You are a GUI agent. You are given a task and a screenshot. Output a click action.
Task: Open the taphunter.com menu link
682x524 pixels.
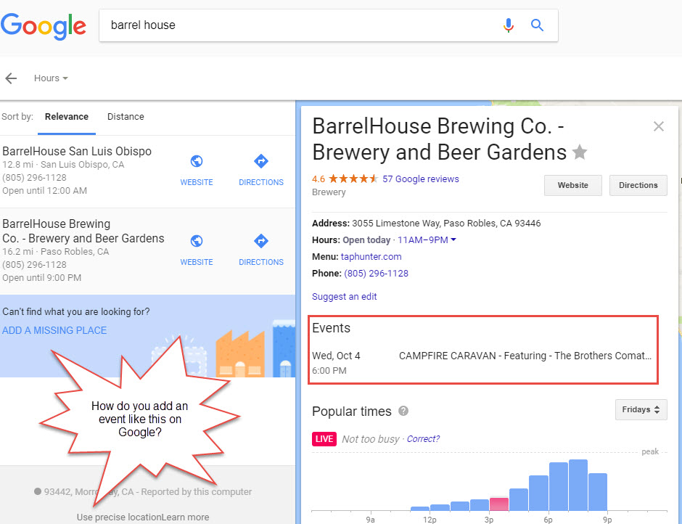371,257
